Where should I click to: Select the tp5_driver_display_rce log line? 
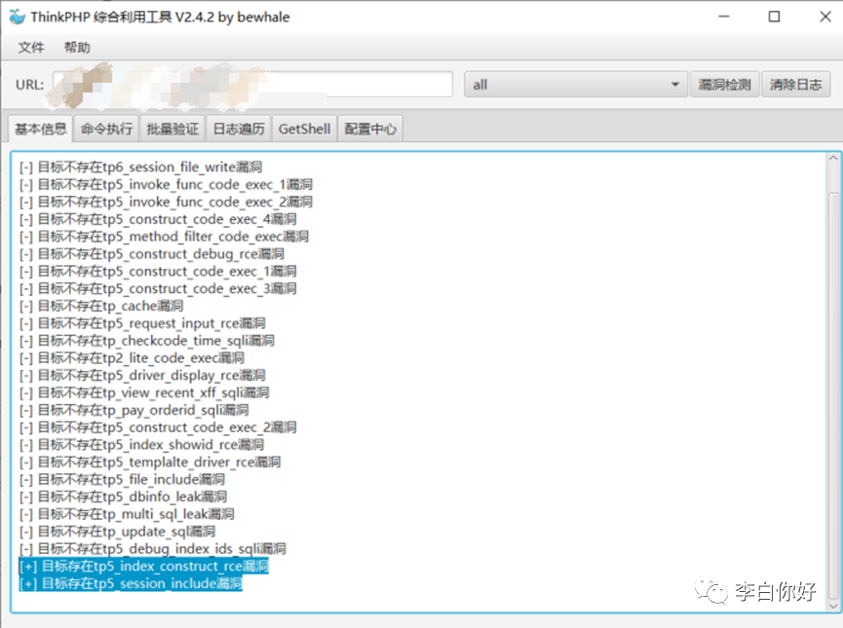pos(142,375)
